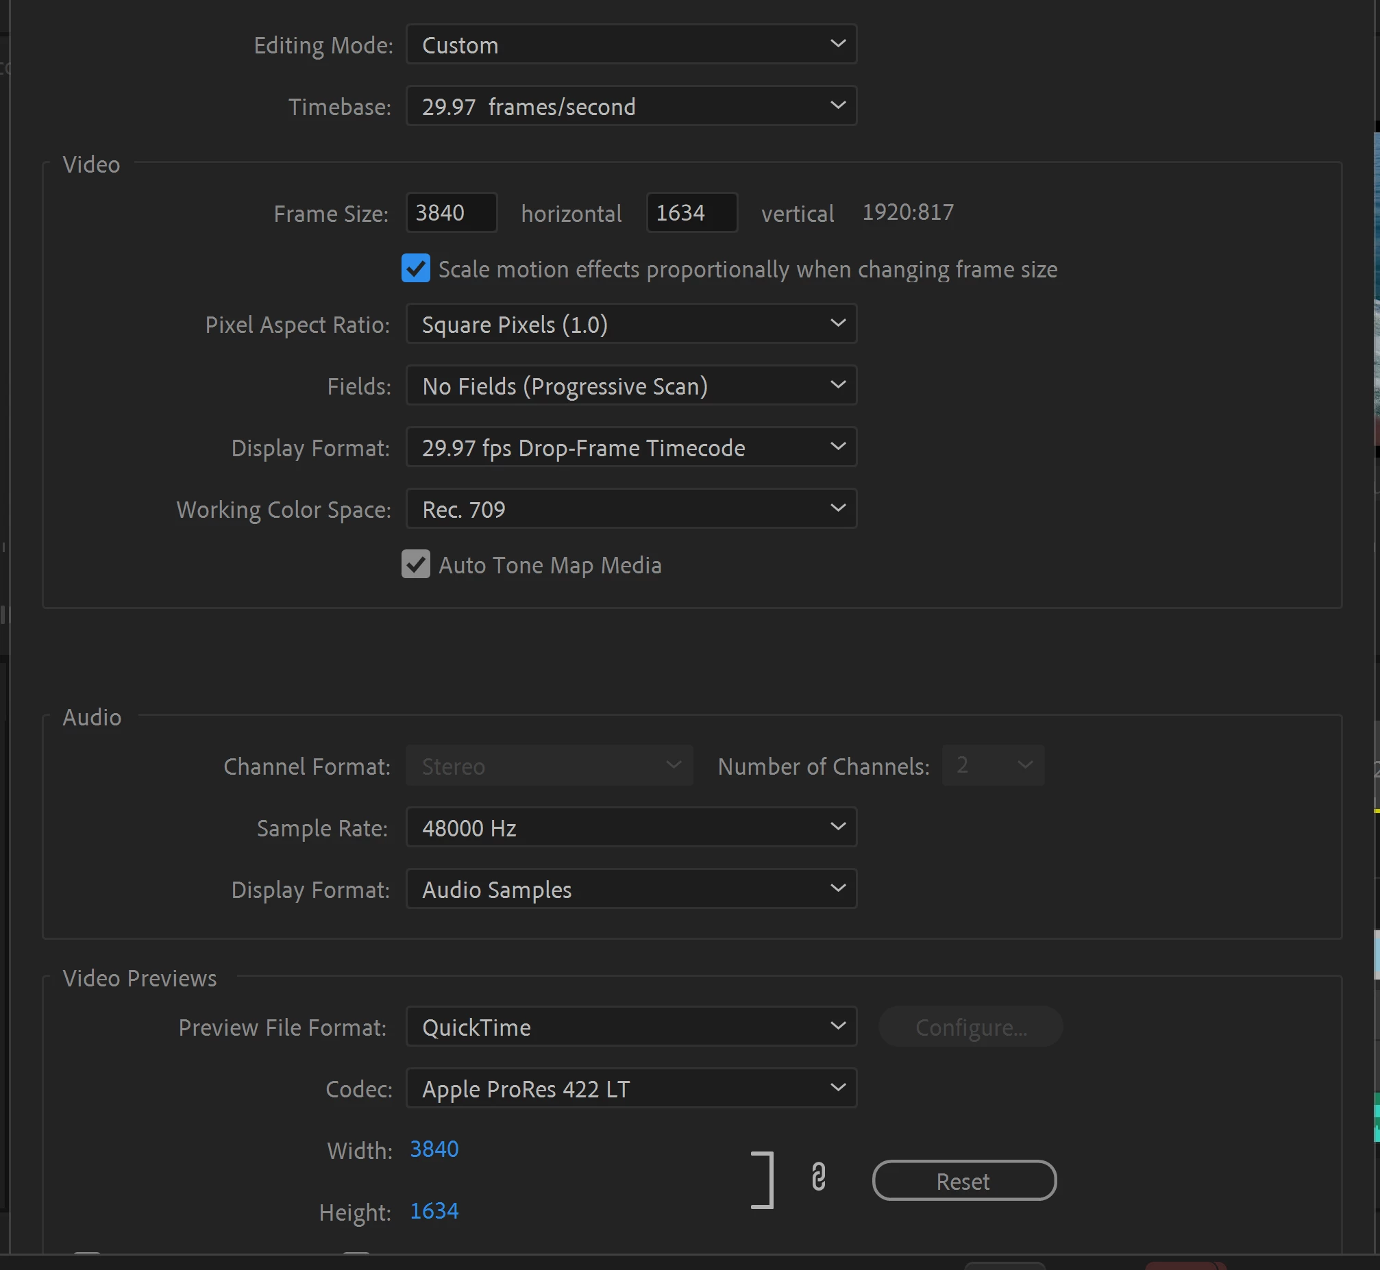Image resolution: width=1380 pixels, height=1270 pixels.
Task: Expand the Pixel Aspect Ratio dropdown
Action: click(631, 324)
